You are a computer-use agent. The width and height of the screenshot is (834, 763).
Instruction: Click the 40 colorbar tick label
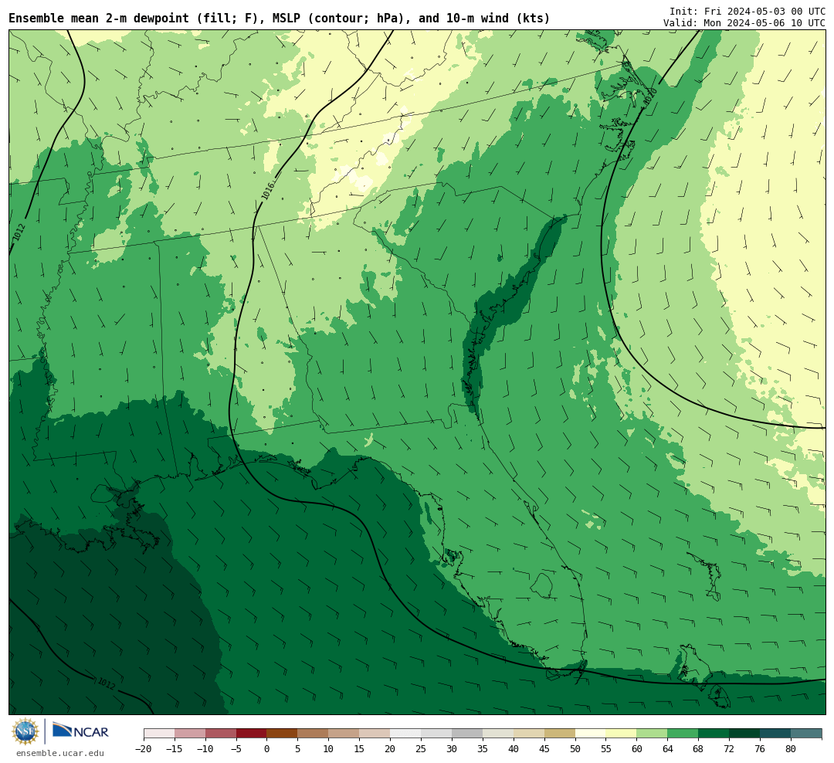click(x=514, y=748)
